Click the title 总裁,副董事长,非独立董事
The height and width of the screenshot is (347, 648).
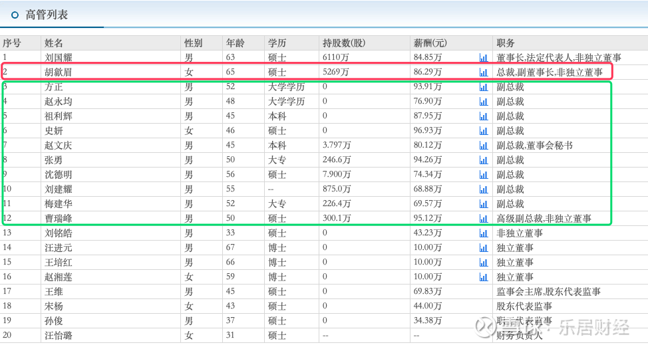tap(550, 72)
